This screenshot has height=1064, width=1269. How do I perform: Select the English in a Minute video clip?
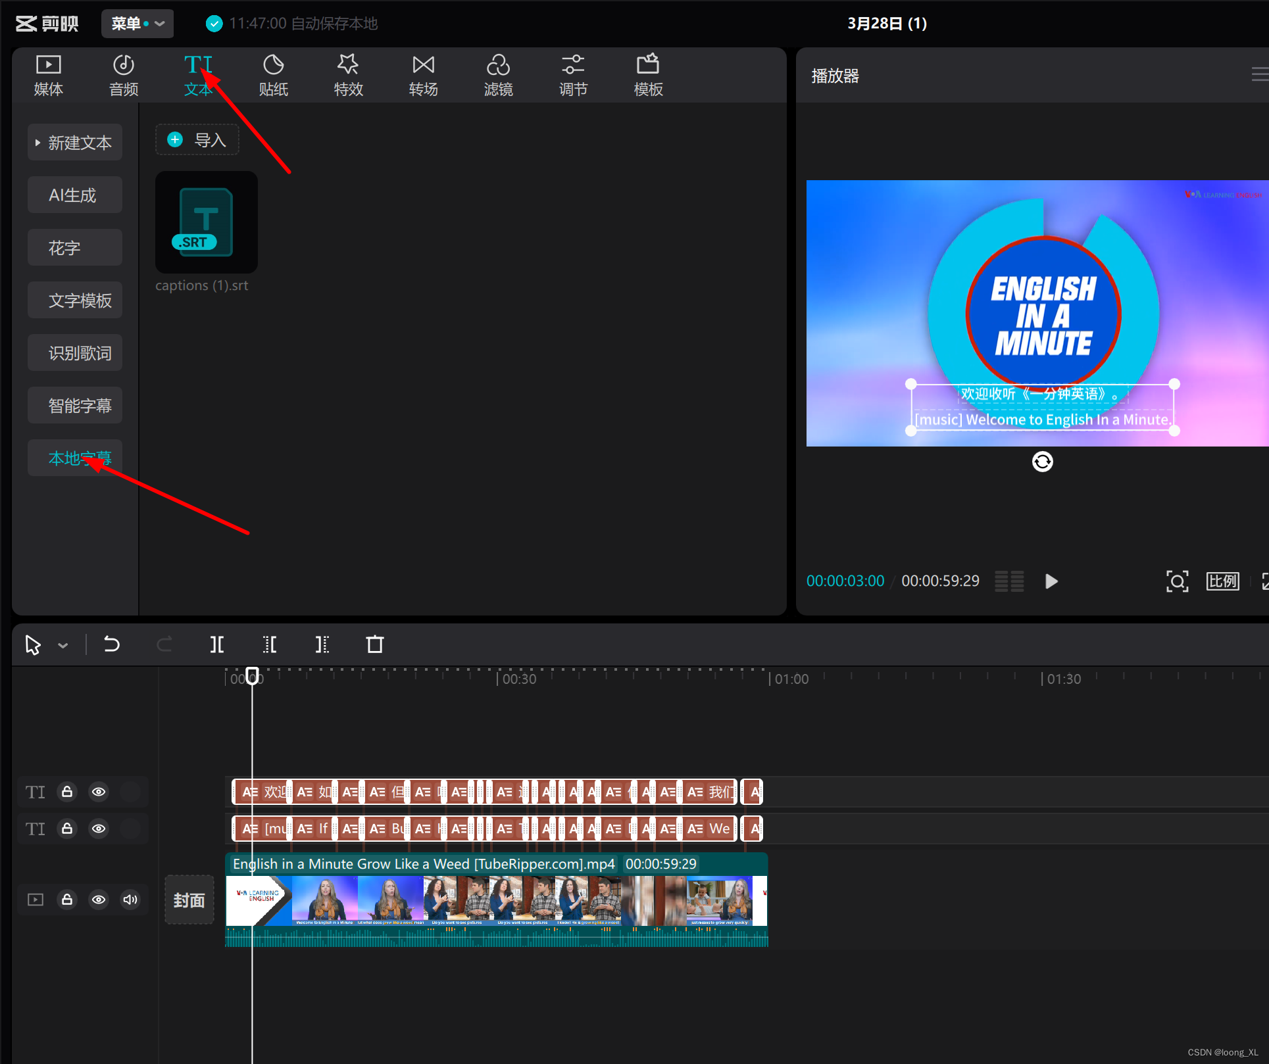497,900
